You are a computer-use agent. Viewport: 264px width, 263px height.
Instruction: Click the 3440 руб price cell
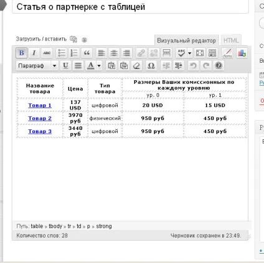point(75,131)
